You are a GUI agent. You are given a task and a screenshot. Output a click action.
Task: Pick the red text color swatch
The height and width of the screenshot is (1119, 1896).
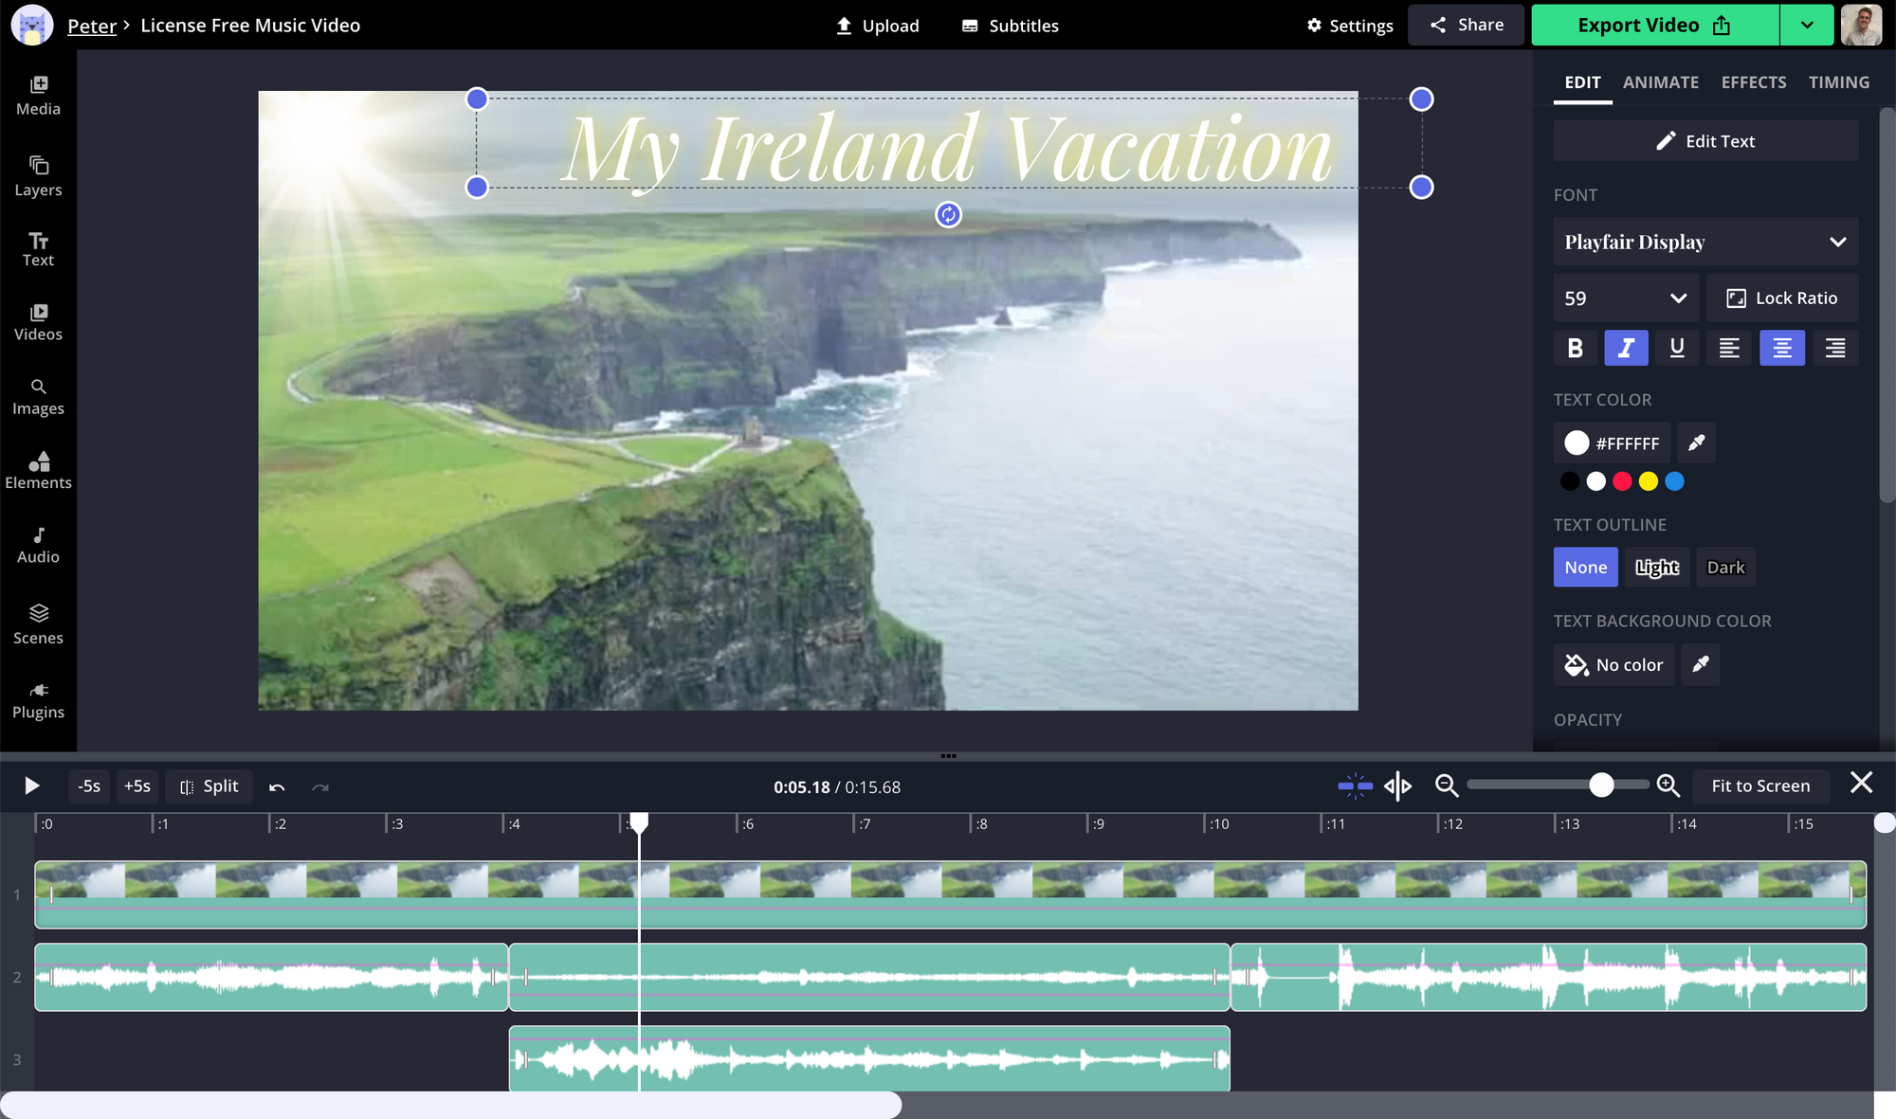pos(1622,481)
